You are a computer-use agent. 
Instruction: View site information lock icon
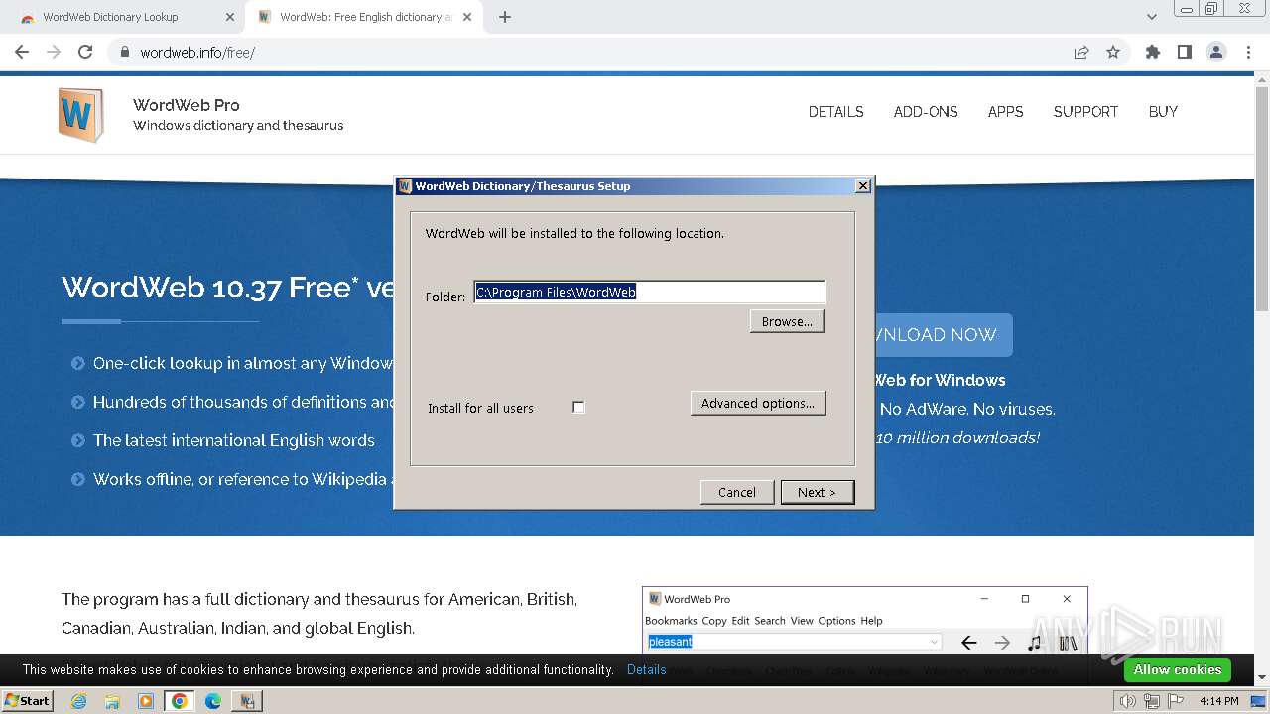coord(124,52)
